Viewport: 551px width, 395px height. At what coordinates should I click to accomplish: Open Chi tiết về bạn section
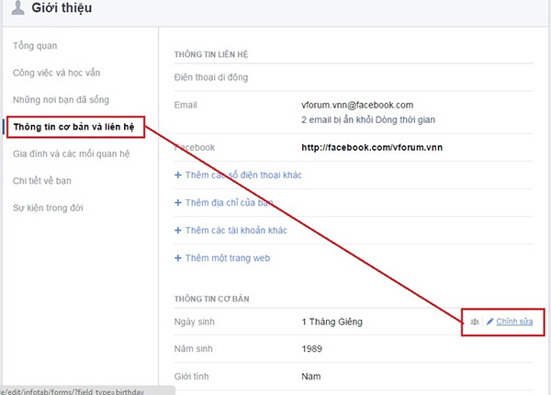42,181
